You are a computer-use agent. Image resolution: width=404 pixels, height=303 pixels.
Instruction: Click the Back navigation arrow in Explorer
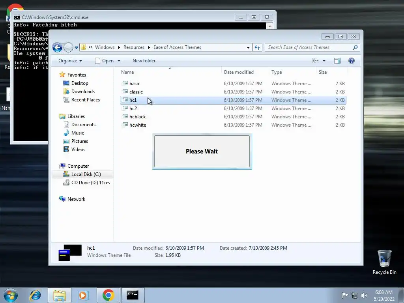point(57,47)
